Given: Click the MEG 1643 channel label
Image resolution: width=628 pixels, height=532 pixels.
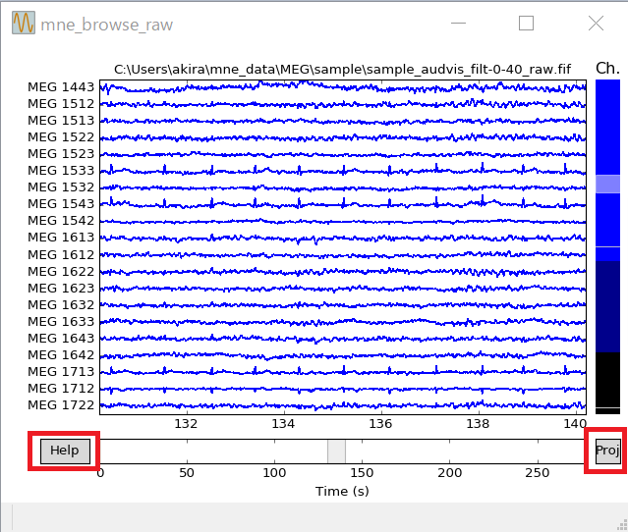Looking at the screenshot, I should click(x=61, y=338).
